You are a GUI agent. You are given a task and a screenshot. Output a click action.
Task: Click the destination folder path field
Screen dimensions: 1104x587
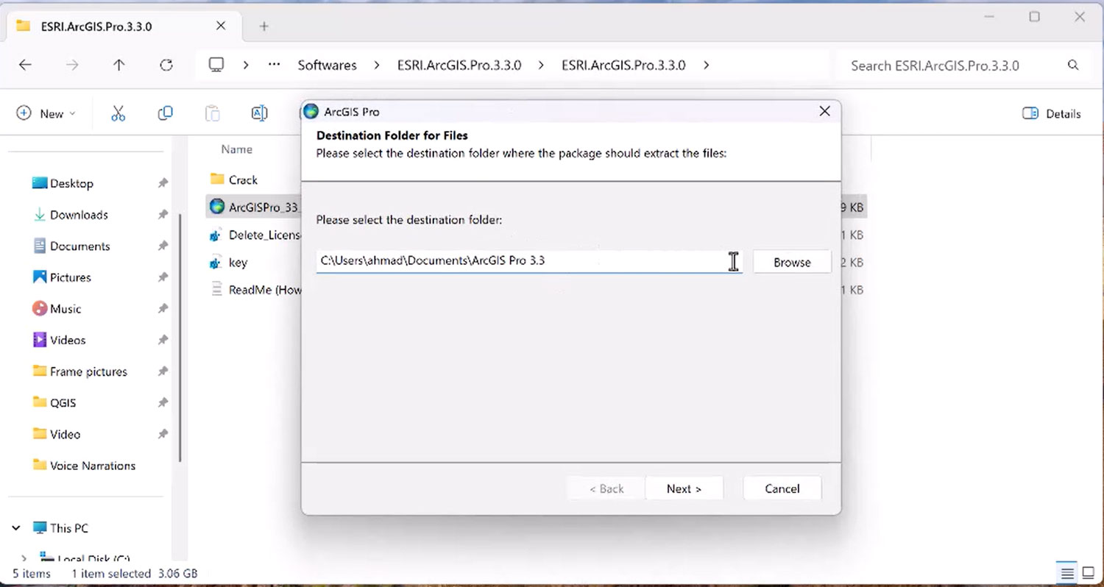[x=523, y=261]
